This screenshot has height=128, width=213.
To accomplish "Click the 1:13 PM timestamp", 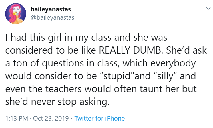I will [x=16, y=118].
